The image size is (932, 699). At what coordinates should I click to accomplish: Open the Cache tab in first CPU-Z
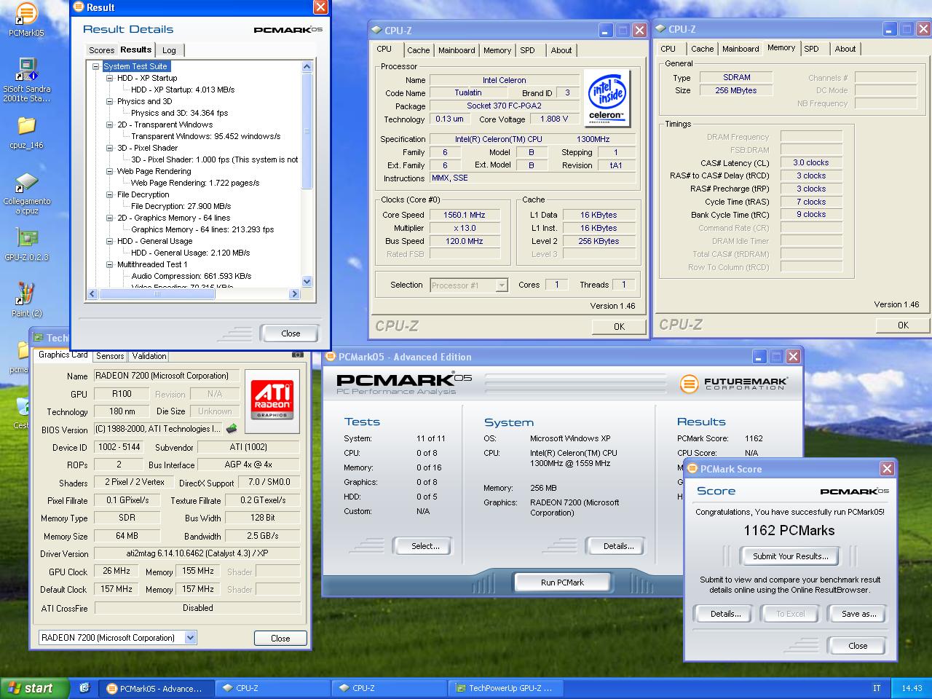click(x=418, y=50)
